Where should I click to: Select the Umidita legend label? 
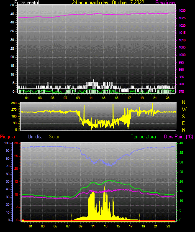(35, 137)
